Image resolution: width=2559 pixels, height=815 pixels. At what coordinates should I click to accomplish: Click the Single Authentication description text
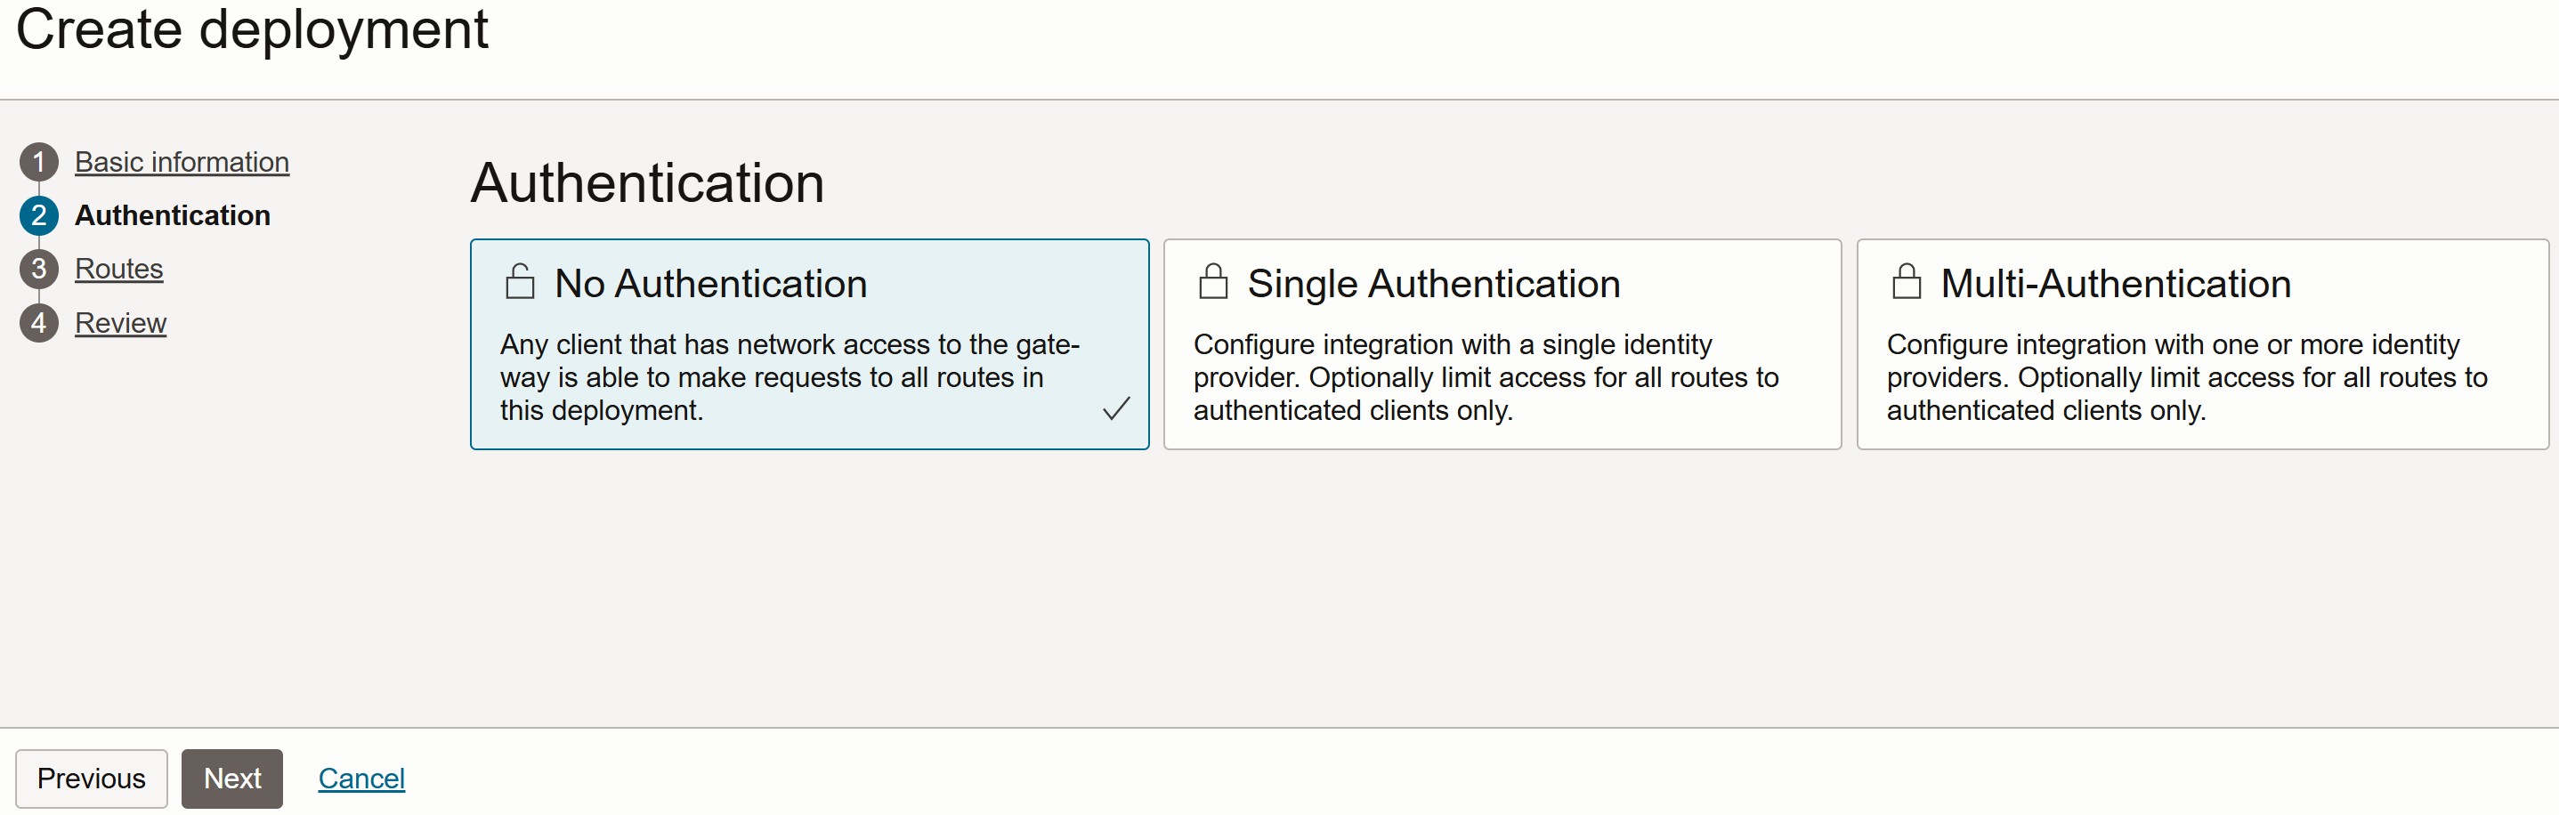point(1486,377)
